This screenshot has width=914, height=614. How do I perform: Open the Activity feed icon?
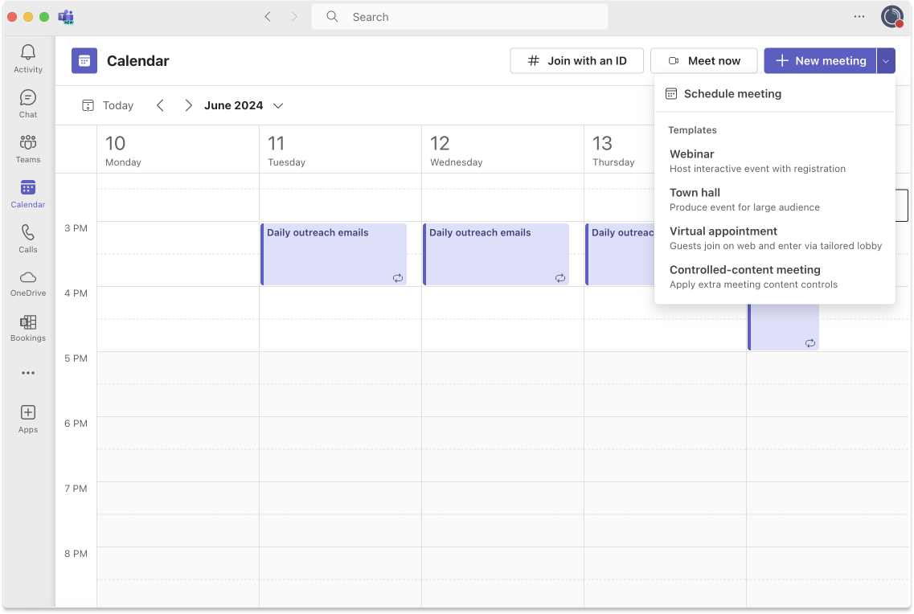28,52
